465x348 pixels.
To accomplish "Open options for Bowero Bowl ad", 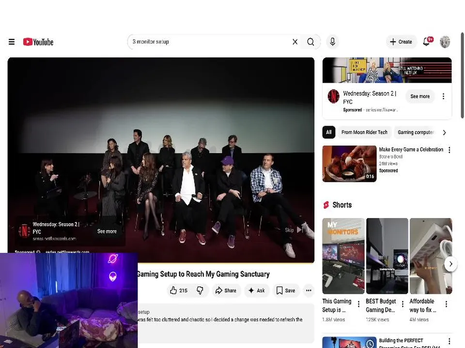I will (449, 150).
